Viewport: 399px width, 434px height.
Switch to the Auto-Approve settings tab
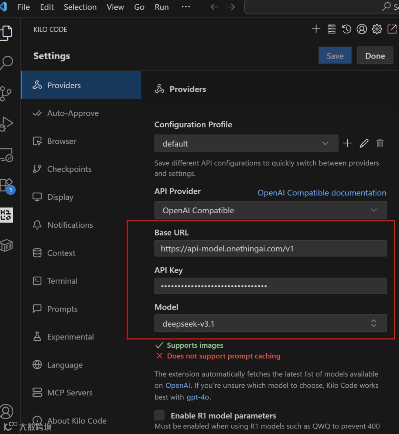(x=73, y=113)
